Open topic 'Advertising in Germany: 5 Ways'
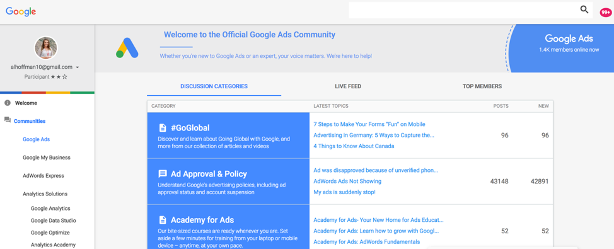Viewport: 614px width, 249px height. tap(374, 135)
